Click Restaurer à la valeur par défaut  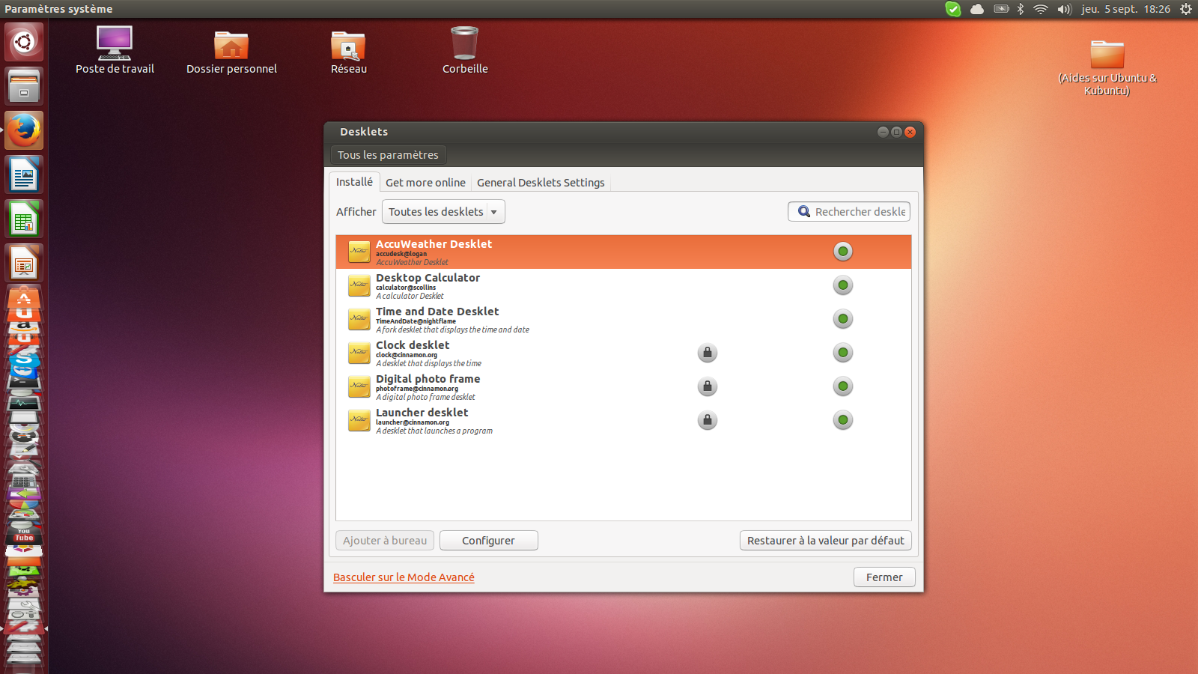click(x=825, y=541)
